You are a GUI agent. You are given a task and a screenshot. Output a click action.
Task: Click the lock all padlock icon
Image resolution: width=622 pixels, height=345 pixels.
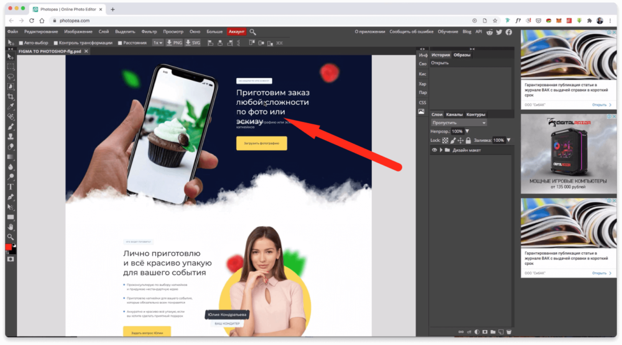468,141
